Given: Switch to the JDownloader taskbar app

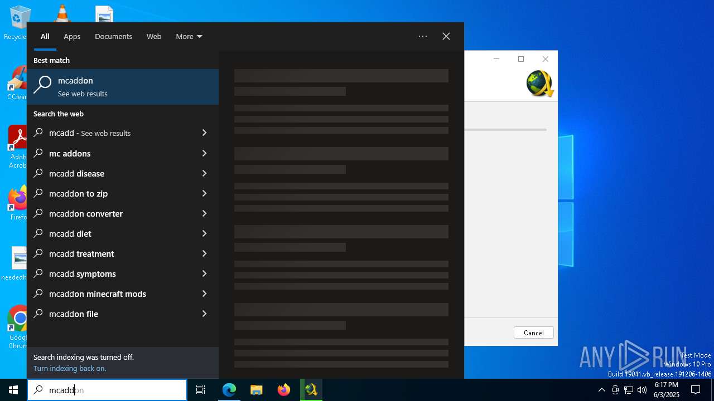Looking at the screenshot, I should 311,390.
